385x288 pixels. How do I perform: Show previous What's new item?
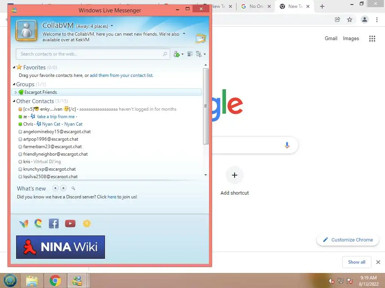pyautogui.click(x=56, y=188)
